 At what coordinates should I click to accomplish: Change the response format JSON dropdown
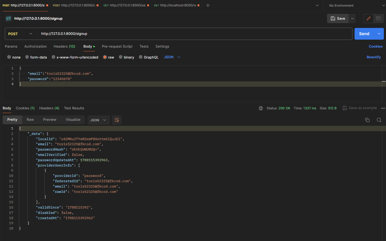click(x=98, y=120)
